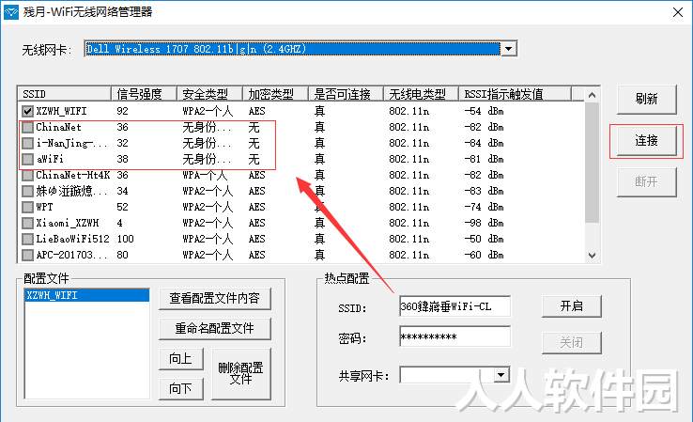693x422 pixels.
Task: Click signal strength value 100
Action: tap(125, 239)
